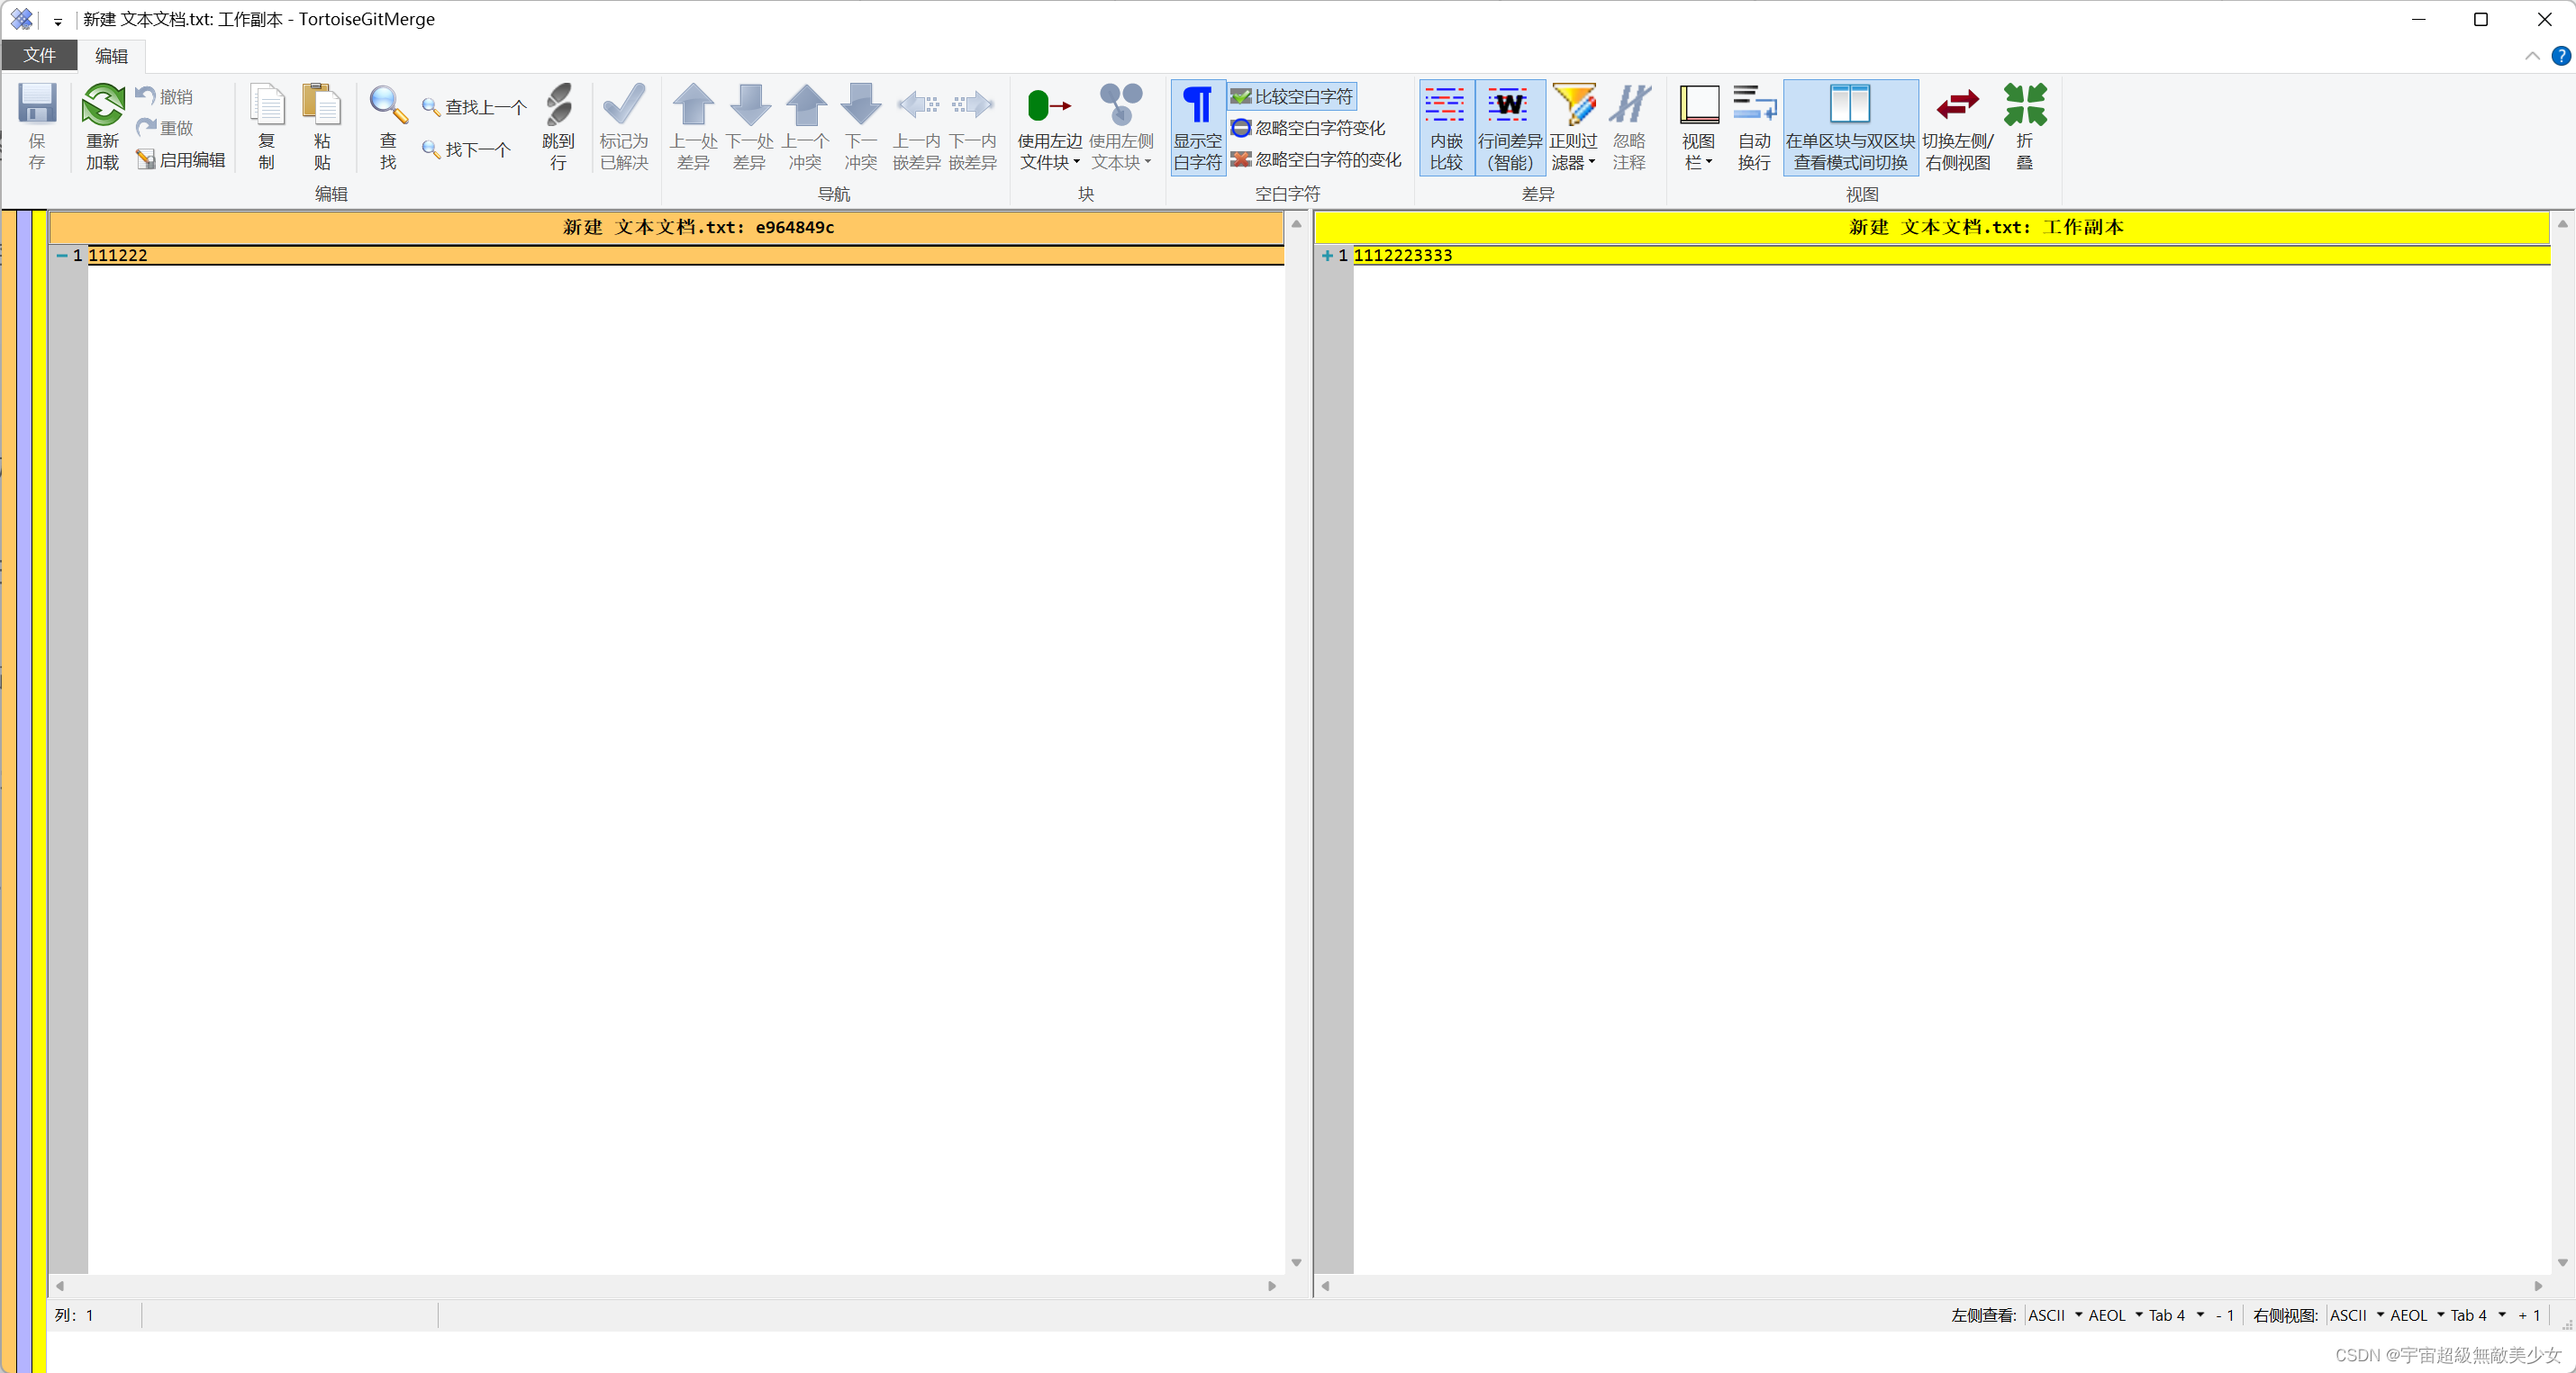The height and width of the screenshot is (1373, 2576).
Task: Go to next inline difference 下一内嵌差异
Action: pyautogui.click(x=973, y=127)
